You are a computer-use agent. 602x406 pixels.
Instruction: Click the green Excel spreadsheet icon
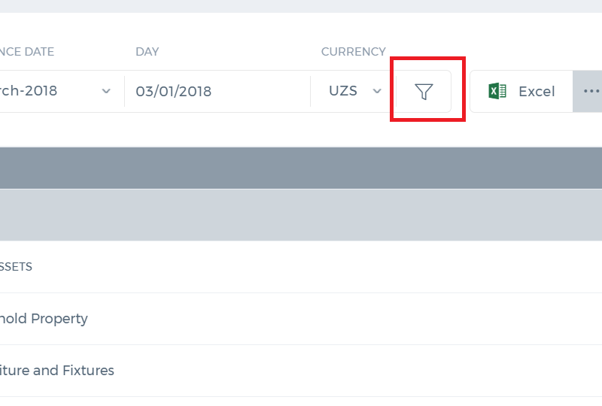(x=497, y=91)
